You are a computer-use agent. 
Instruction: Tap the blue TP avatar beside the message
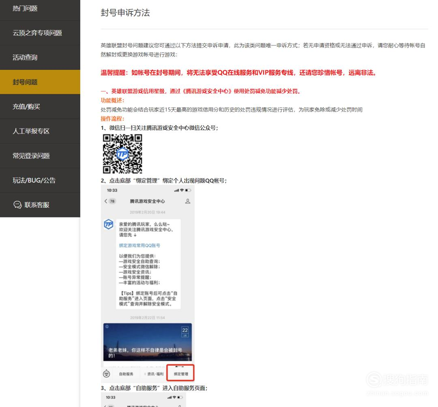coord(109,224)
